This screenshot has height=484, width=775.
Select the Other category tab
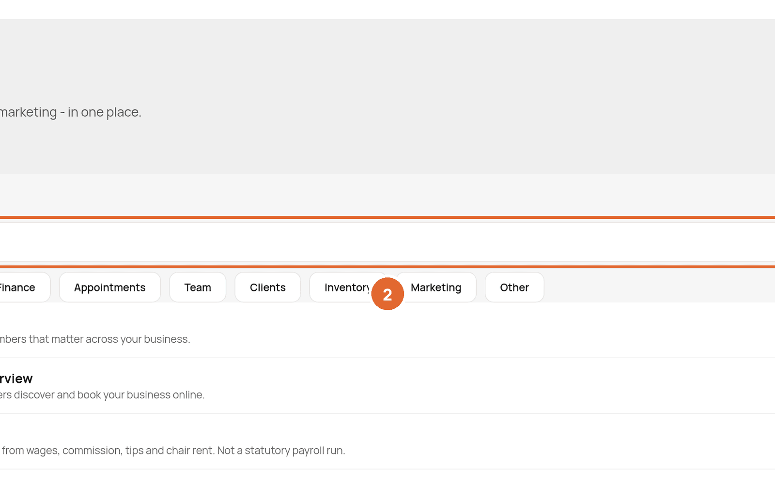tap(514, 287)
